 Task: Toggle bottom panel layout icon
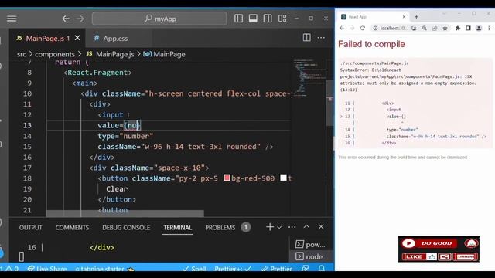pos(253,19)
